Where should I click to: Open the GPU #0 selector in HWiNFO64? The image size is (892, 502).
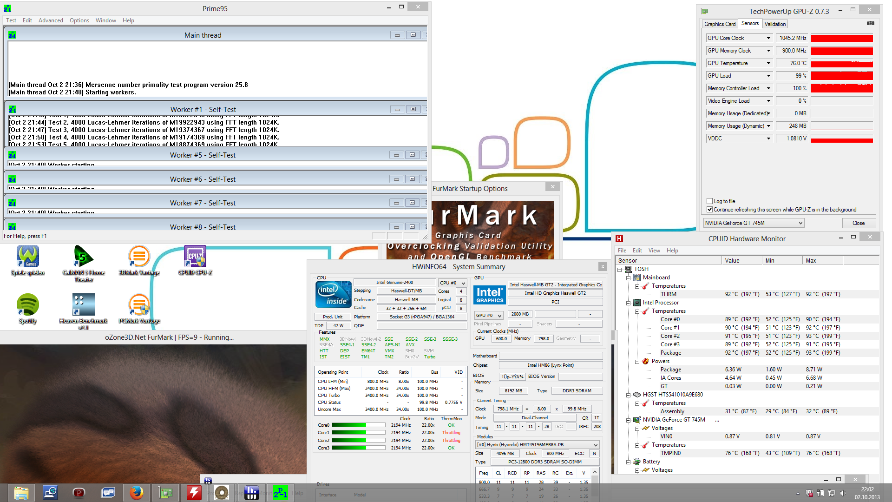coord(489,315)
